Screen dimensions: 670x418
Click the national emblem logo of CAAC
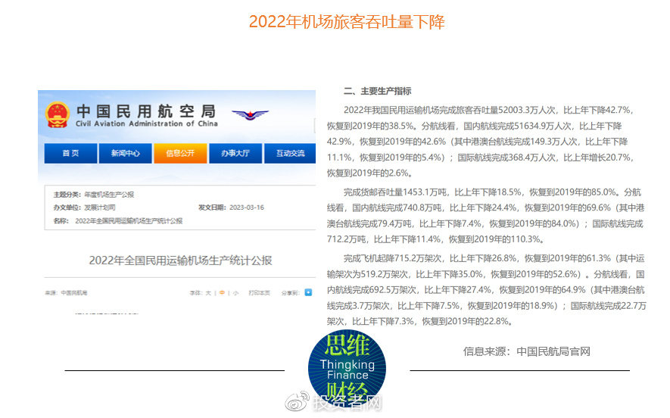coord(58,114)
